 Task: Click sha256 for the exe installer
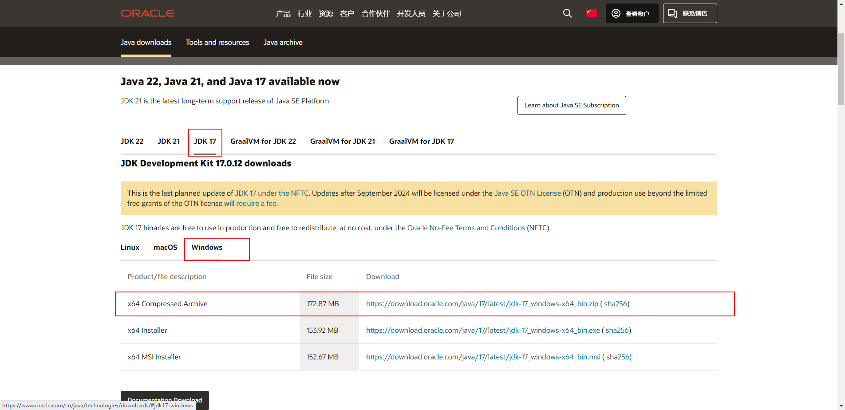(x=617, y=331)
